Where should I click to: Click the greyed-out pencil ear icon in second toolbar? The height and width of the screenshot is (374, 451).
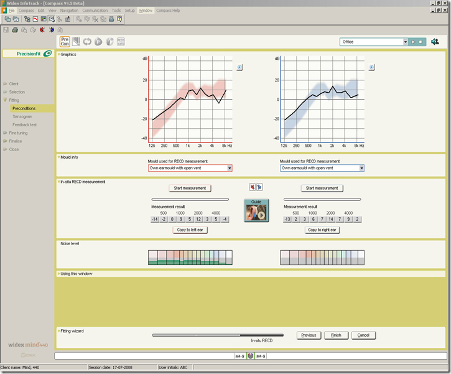point(33,30)
